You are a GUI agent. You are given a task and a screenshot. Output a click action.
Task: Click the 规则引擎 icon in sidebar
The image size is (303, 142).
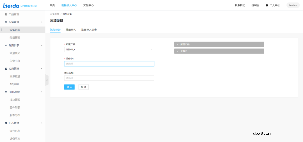point(6,45)
